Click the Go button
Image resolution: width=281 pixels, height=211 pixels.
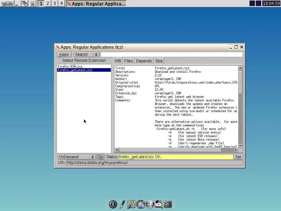100,157
